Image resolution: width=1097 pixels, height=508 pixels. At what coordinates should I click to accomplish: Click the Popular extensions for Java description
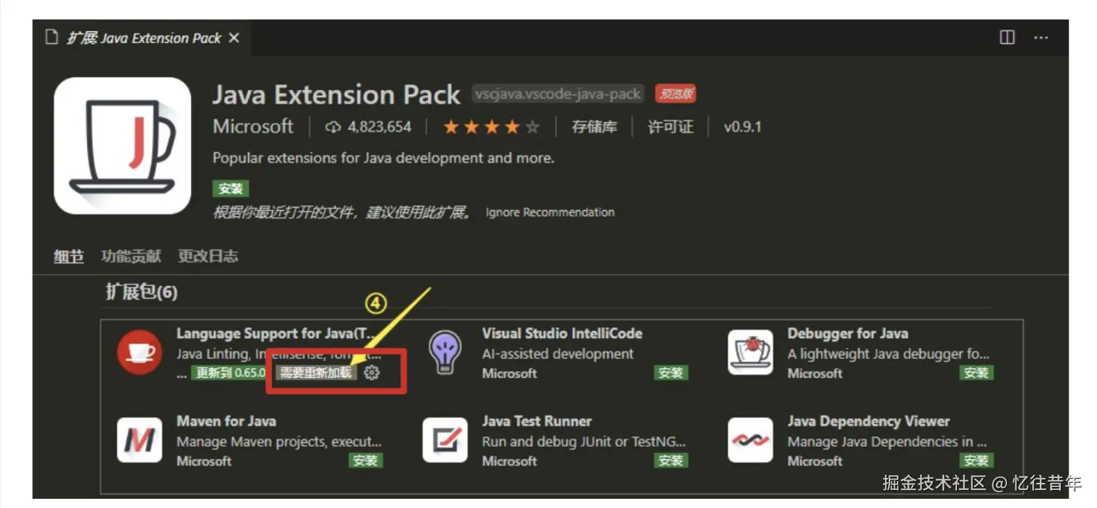(x=383, y=158)
